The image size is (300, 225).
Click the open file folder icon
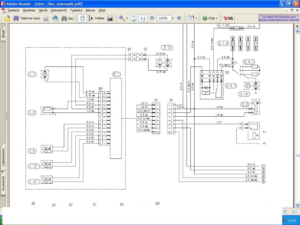[7, 18]
